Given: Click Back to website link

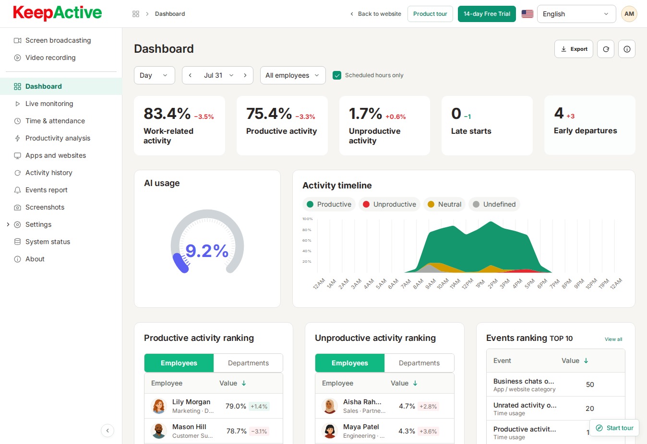Looking at the screenshot, I should coord(376,14).
